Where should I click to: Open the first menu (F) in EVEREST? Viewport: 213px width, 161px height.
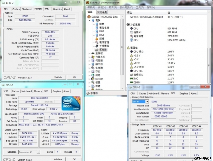(x=91, y=7)
